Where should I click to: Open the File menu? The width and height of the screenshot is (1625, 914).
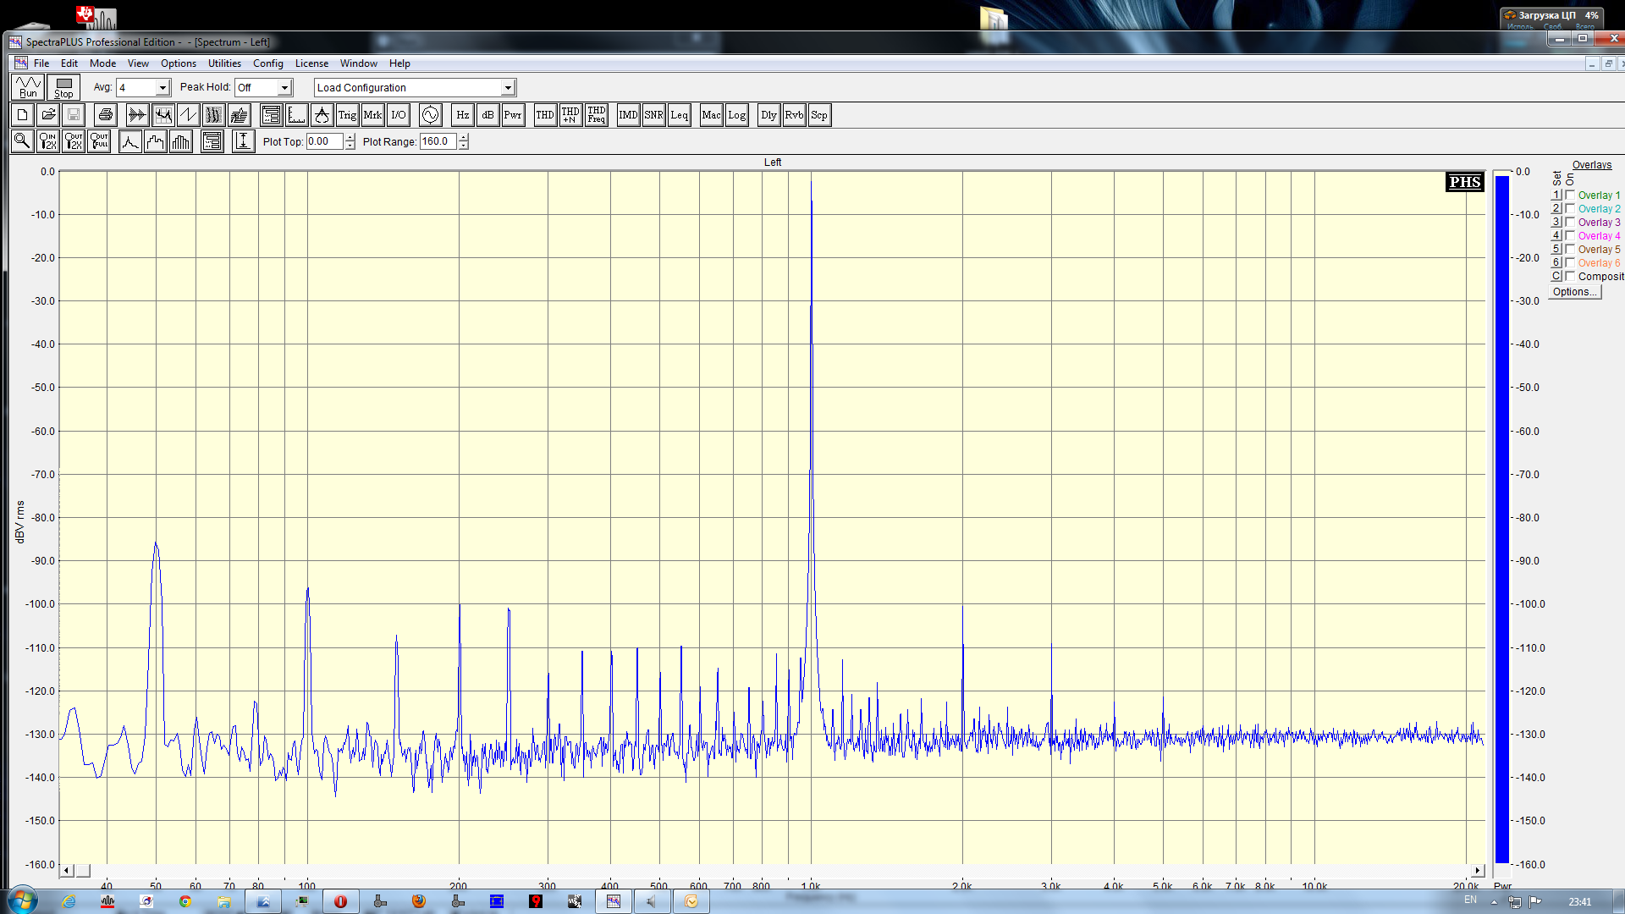tap(41, 63)
